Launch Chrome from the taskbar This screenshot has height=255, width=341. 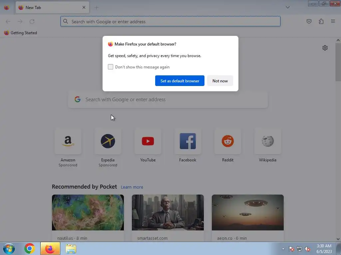(x=30, y=248)
